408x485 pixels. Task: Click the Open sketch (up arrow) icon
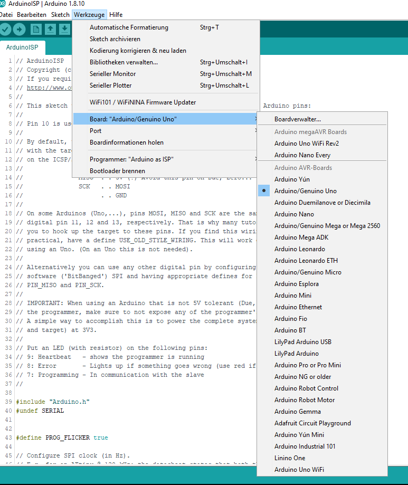50,30
